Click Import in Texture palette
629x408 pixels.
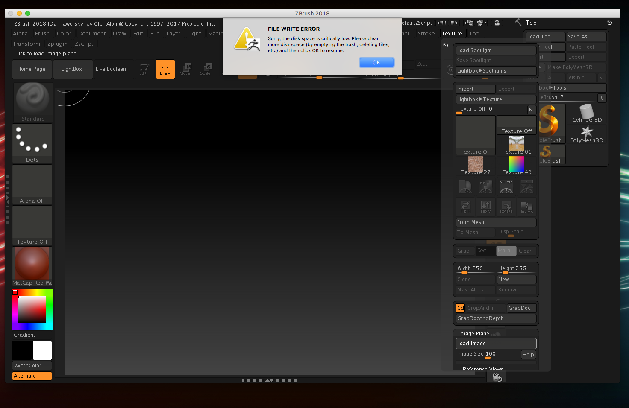(x=475, y=89)
